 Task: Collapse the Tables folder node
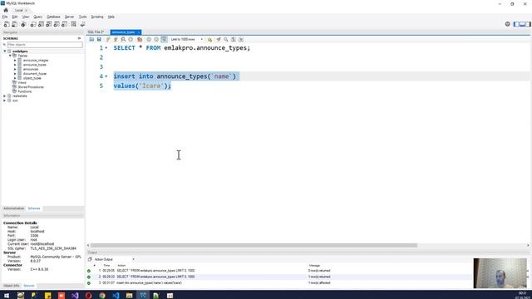pos(10,56)
